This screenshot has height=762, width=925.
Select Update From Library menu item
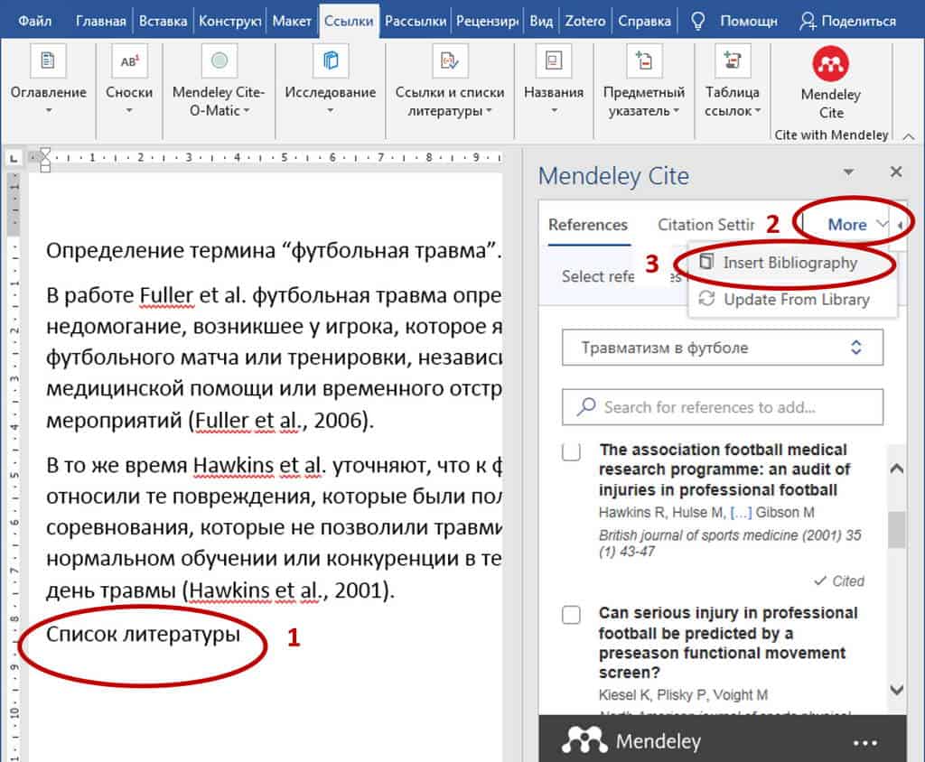pyautogui.click(x=792, y=300)
